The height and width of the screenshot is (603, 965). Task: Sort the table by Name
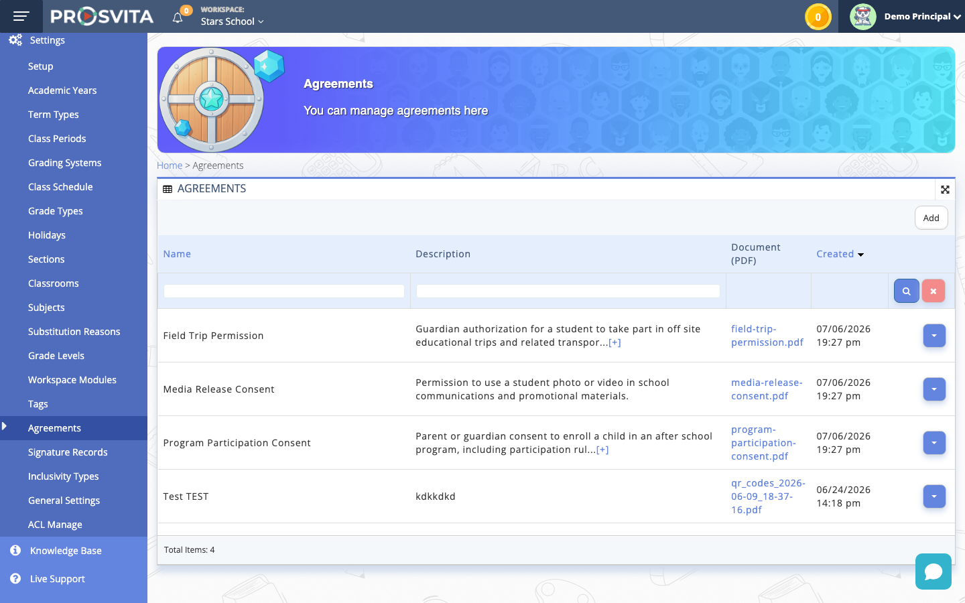(177, 254)
